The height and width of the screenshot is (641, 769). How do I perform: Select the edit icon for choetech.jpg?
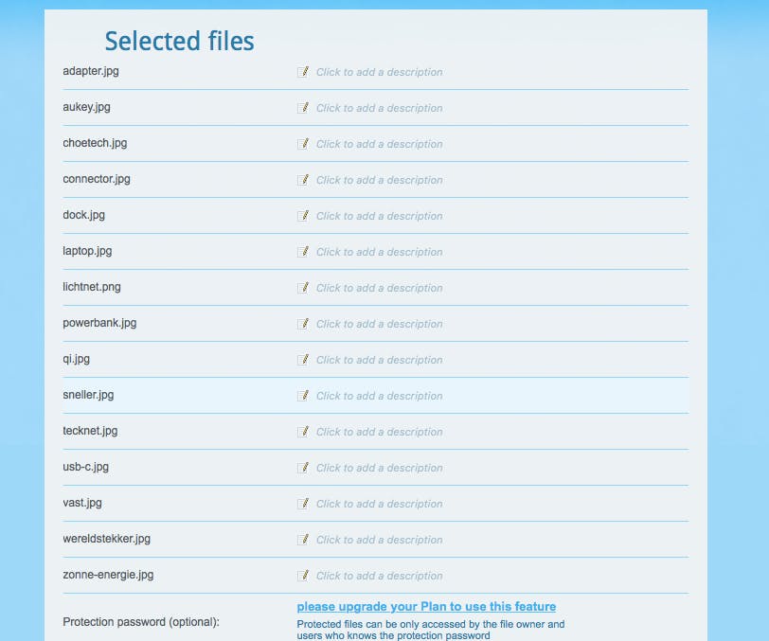pos(303,143)
